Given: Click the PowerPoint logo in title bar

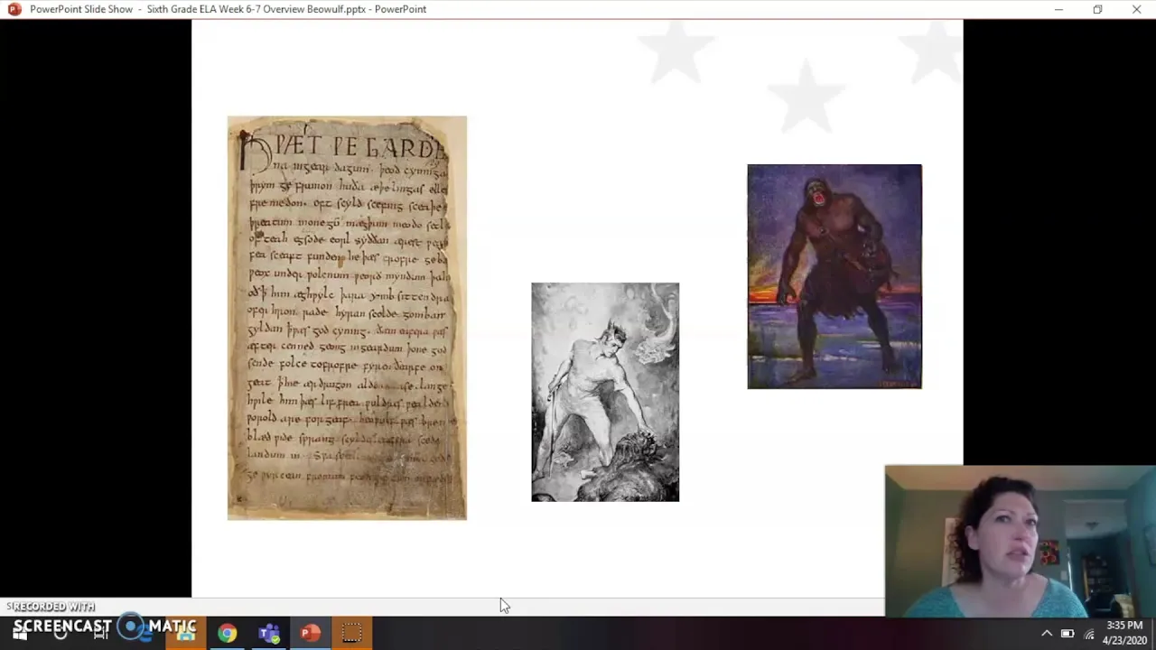Looking at the screenshot, I should (x=14, y=9).
